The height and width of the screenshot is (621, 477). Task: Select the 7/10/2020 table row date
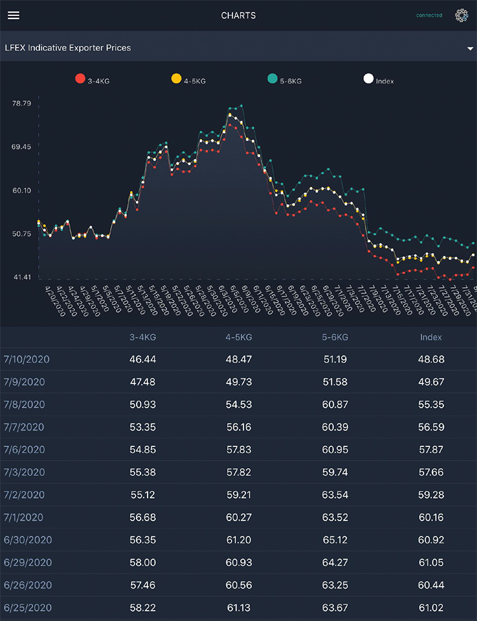click(x=27, y=359)
